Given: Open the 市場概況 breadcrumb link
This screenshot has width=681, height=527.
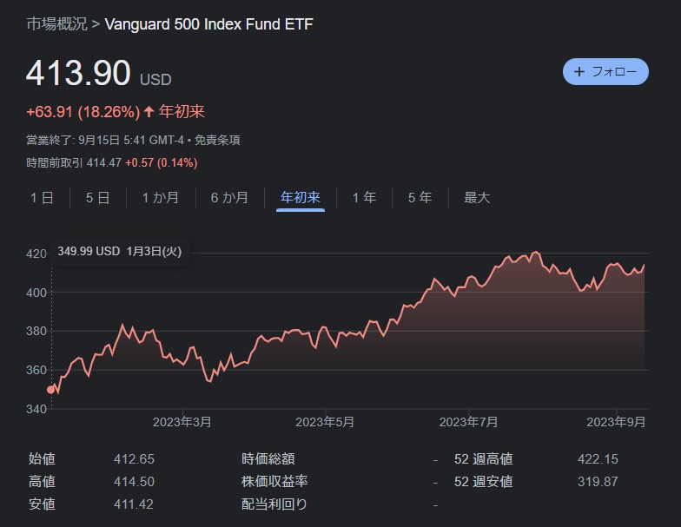Looking at the screenshot, I should pos(56,24).
